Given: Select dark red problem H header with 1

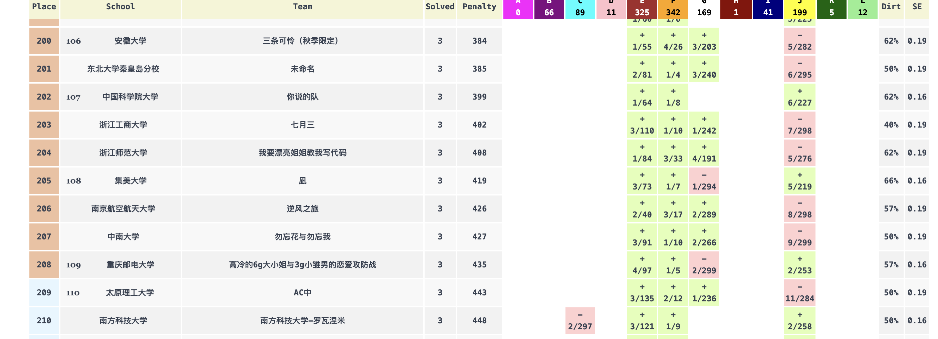Looking at the screenshot, I should pyautogui.click(x=736, y=9).
